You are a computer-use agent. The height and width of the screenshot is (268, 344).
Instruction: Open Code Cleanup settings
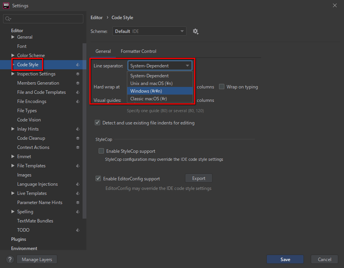pyautogui.click(x=31, y=138)
